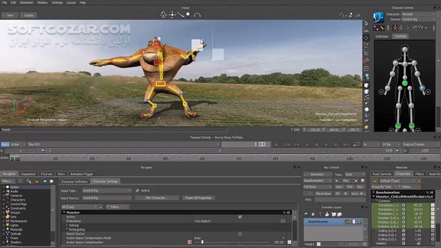The image size is (441, 248).
Task: Click the delete key X icon in Key Controls
Action: 362,181
